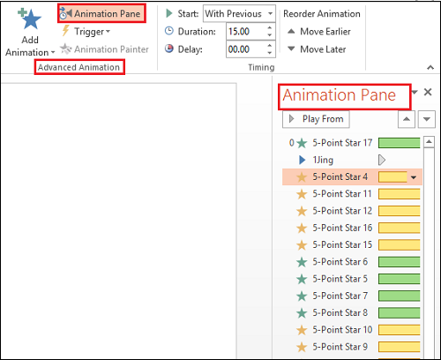The width and height of the screenshot is (441, 360).
Task: Click Move Later in Reorder Animation
Action: pos(317,49)
